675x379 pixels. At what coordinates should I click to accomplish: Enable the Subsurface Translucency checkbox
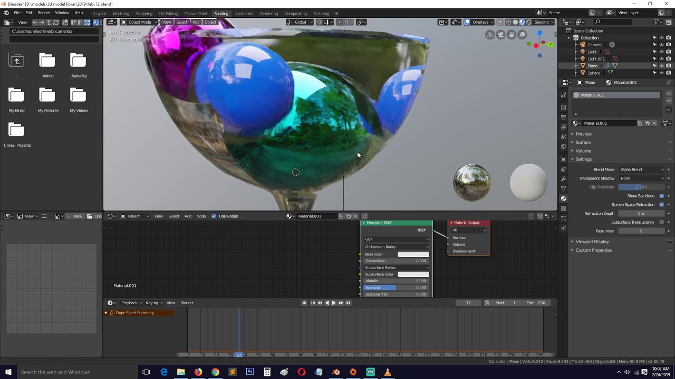[x=661, y=222]
